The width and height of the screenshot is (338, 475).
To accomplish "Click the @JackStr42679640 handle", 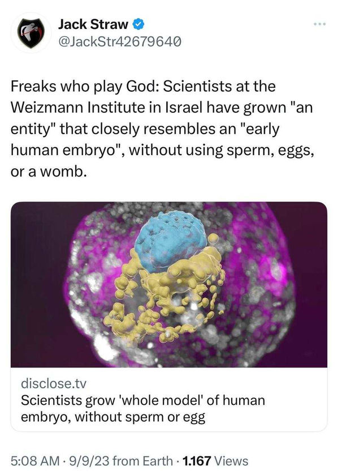I will [x=120, y=41].
